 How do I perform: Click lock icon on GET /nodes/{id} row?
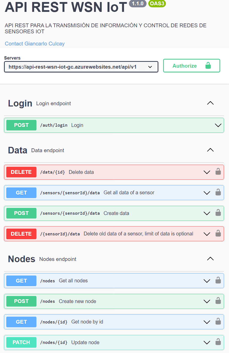coord(218,321)
